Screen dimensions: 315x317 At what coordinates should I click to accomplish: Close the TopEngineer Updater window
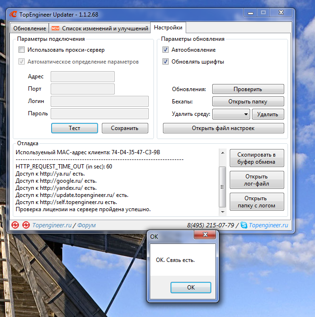(281, 13)
